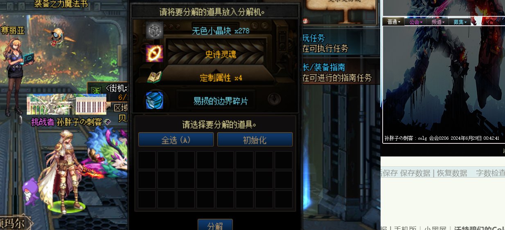Click the 分解 disassemble button
Viewport: 505px width, 230px height.
(x=215, y=226)
